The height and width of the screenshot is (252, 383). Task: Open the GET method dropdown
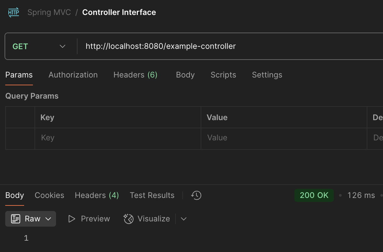click(x=39, y=47)
